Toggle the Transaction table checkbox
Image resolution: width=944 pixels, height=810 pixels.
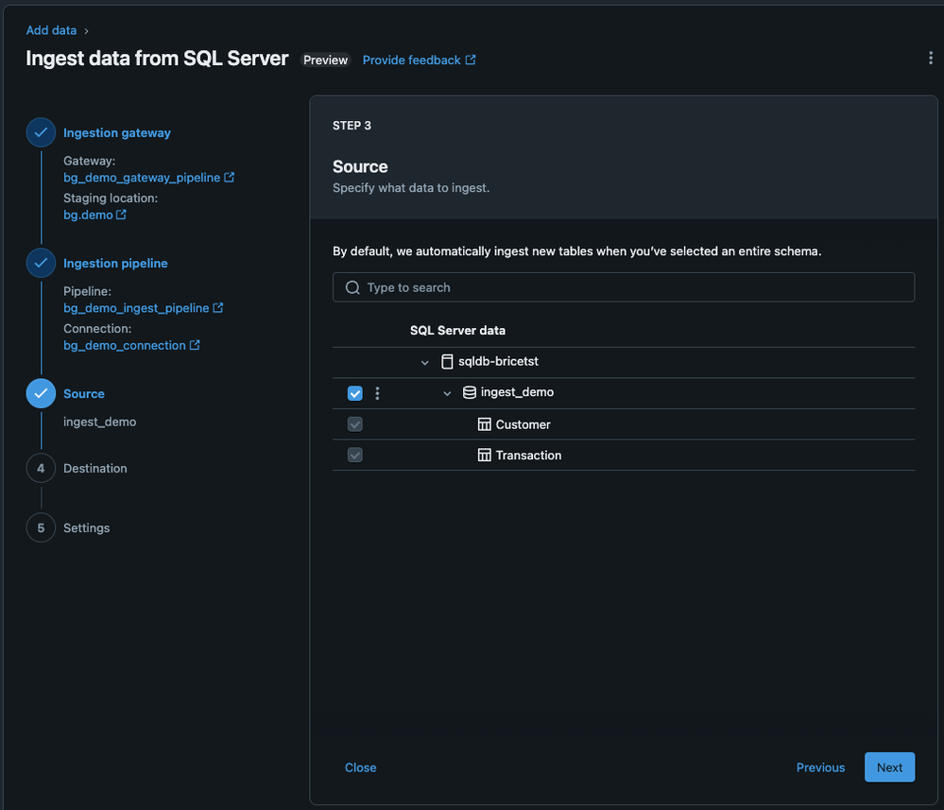pyautogui.click(x=355, y=455)
